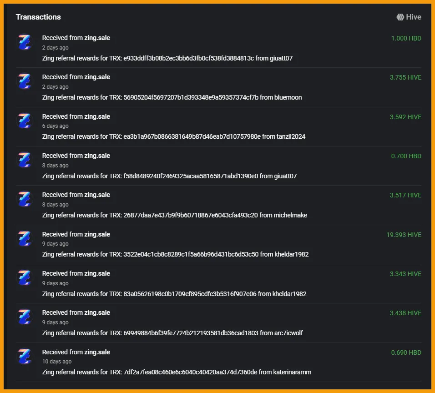Select memo with hash 3522e04c from kheldar1982
435x393 pixels.
175,255
